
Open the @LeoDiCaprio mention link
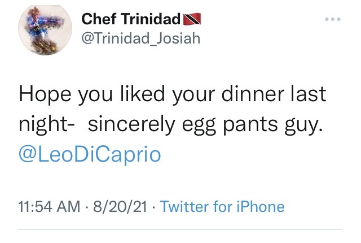[x=90, y=154]
